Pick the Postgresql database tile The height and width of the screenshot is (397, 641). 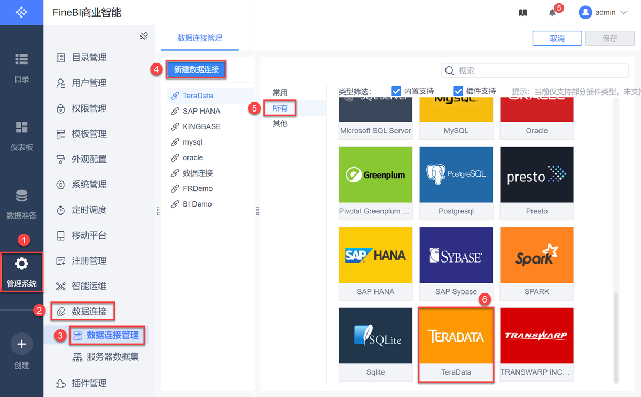click(x=456, y=183)
